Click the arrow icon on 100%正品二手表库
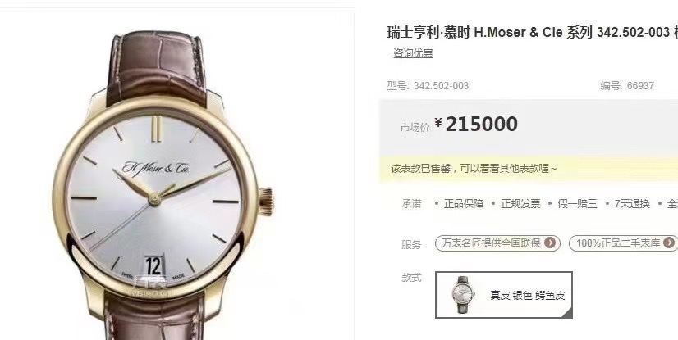Image resolution: width=678 pixels, height=340 pixels. point(668,243)
